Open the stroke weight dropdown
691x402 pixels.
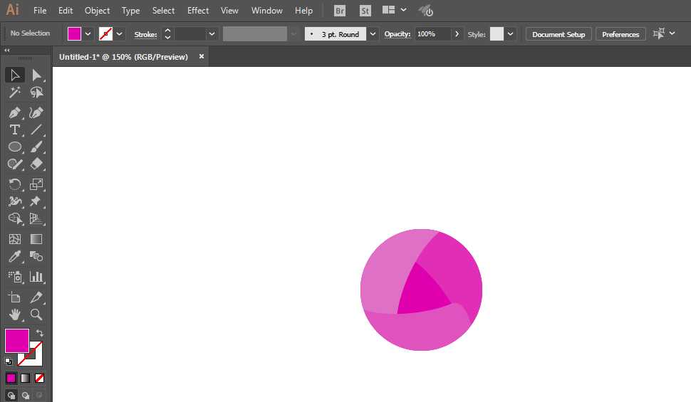click(x=212, y=34)
